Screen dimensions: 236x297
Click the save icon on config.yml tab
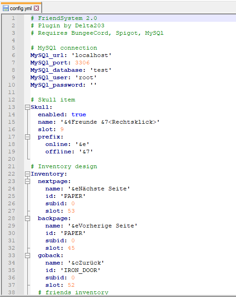click(6, 8)
